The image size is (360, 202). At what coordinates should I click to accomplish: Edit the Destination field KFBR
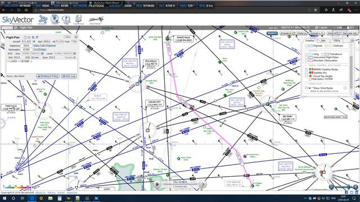[26, 49]
